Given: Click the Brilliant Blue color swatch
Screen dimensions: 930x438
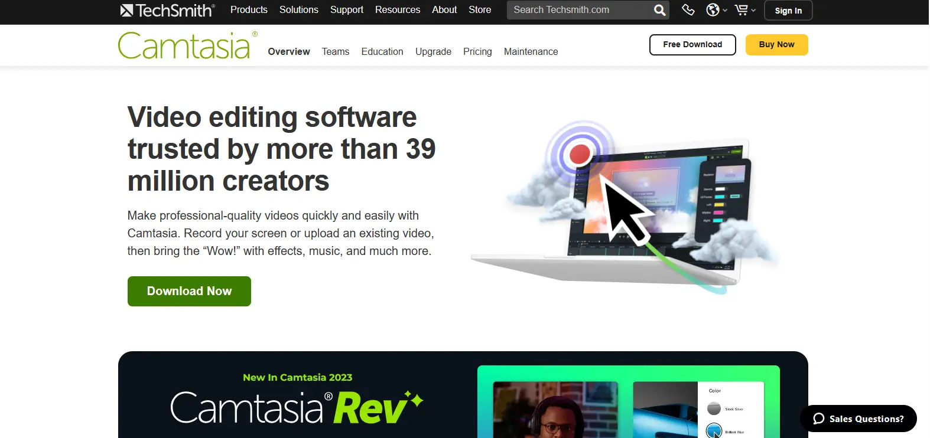Looking at the screenshot, I should pos(714,430).
